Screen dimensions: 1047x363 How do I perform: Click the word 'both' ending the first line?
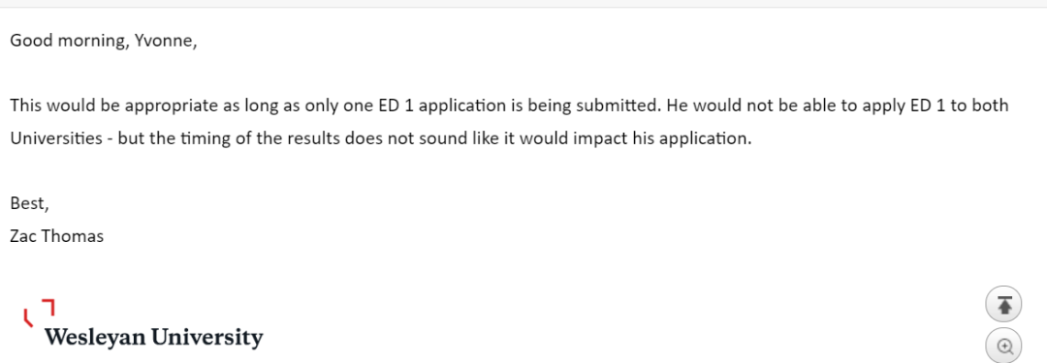990,106
